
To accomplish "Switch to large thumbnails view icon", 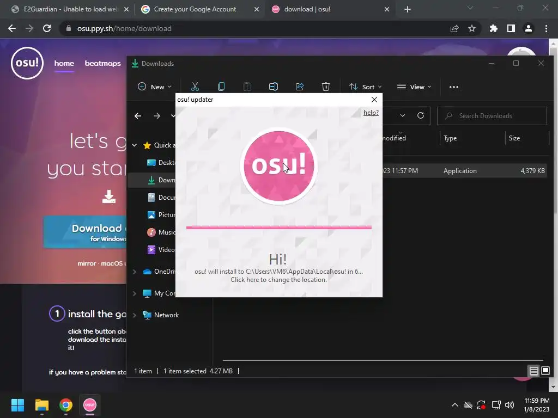I will click(x=545, y=371).
